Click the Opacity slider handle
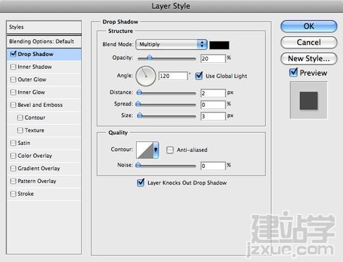The image size is (343, 262). pyautogui.click(x=149, y=58)
